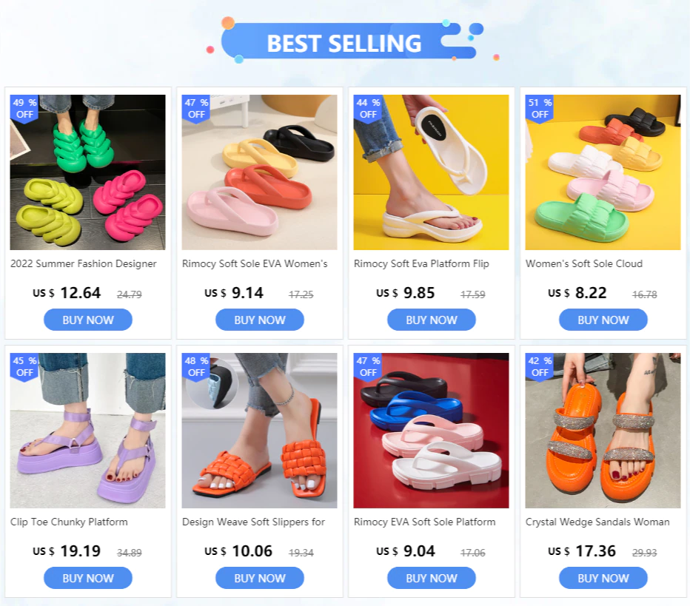The image size is (690, 606).
Task: Click the 44% OFF discount tag
Action: [367, 109]
